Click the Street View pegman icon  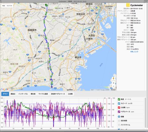click(113, 78)
